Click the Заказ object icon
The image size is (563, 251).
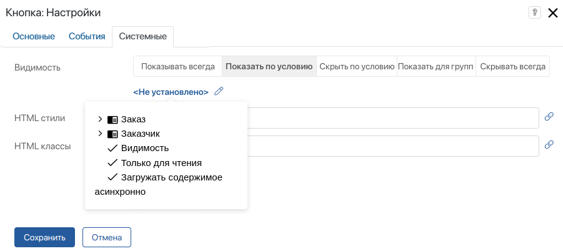[x=112, y=119]
